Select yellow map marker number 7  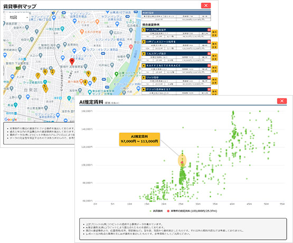tap(38, 76)
